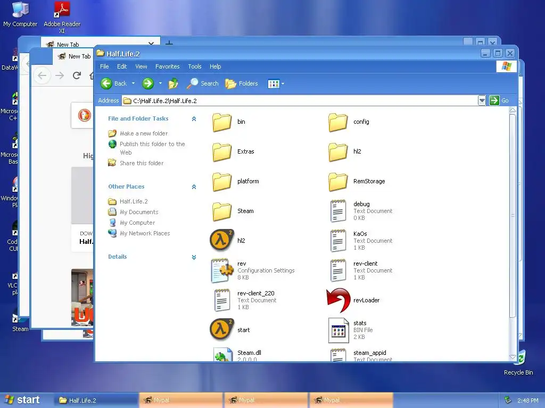Open the Back history dropdown arrow
Screen dimensions: 545x408
click(x=133, y=83)
